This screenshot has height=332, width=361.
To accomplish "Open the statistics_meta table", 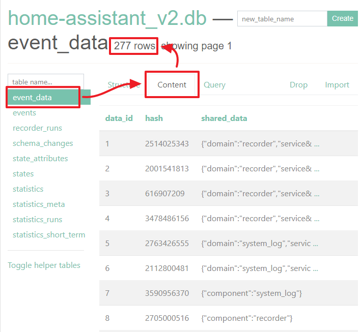I will coord(39,204).
